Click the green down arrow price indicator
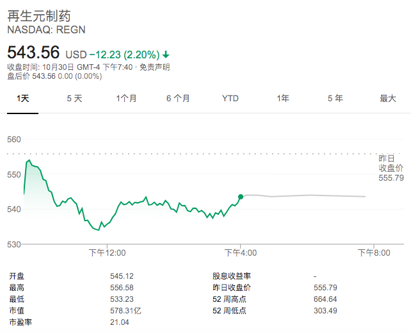The image size is (411, 332). (x=166, y=55)
